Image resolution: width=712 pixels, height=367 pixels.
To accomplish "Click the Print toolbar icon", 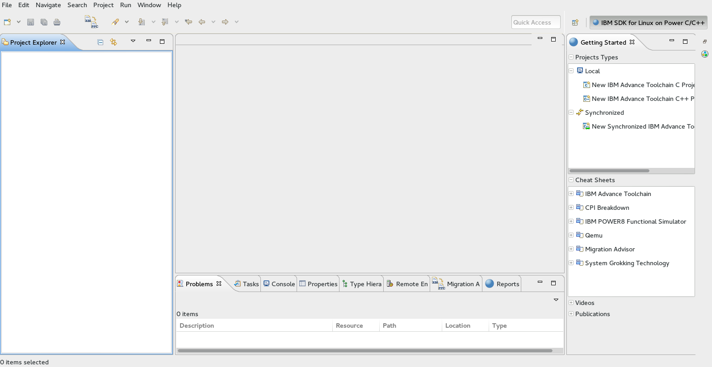I will [x=57, y=22].
